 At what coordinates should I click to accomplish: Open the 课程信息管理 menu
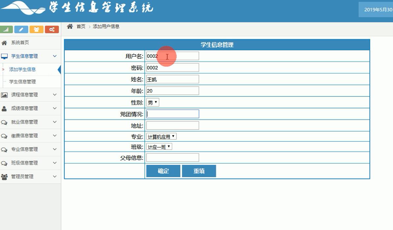point(25,95)
